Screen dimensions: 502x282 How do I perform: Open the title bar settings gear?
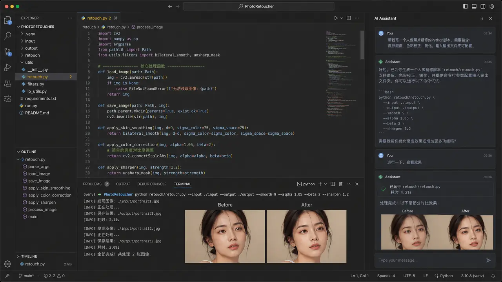click(x=492, y=6)
